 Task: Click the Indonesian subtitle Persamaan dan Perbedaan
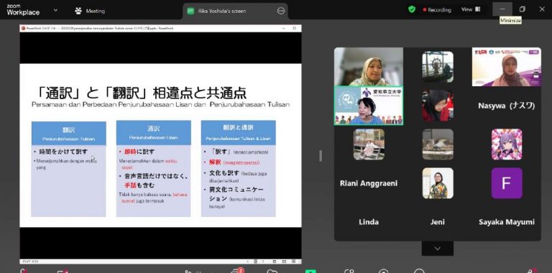[160, 104]
